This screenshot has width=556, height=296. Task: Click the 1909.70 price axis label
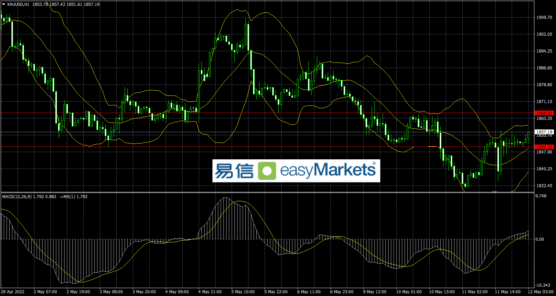pyautogui.click(x=544, y=17)
